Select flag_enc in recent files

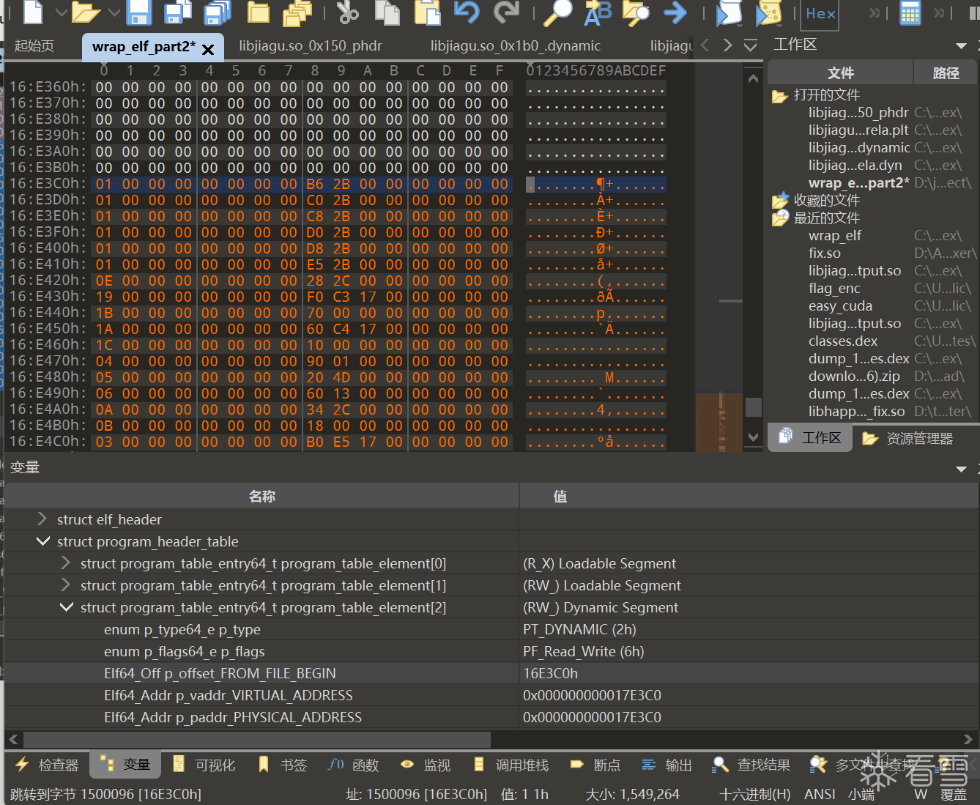[834, 288]
